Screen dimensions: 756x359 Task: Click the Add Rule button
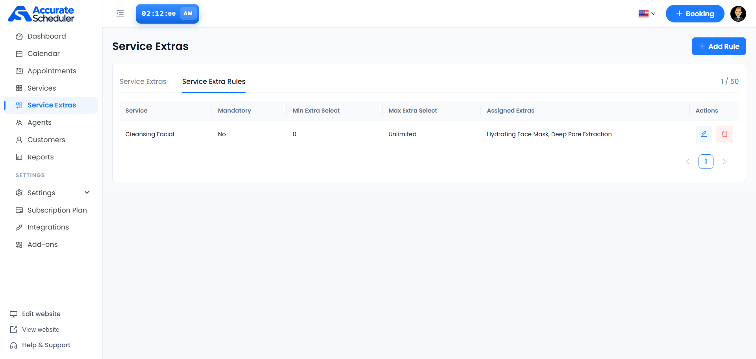(719, 46)
